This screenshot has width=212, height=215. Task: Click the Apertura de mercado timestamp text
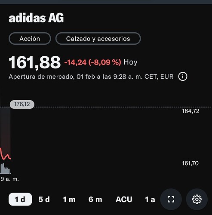91,77
